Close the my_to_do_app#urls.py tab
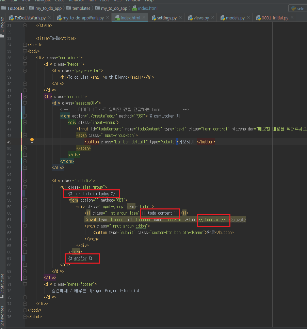 pyautogui.click(x=108, y=18)
